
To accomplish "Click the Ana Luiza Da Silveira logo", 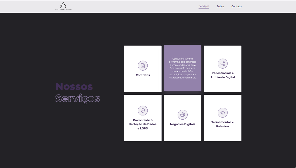I will click(x=63, y=6).
